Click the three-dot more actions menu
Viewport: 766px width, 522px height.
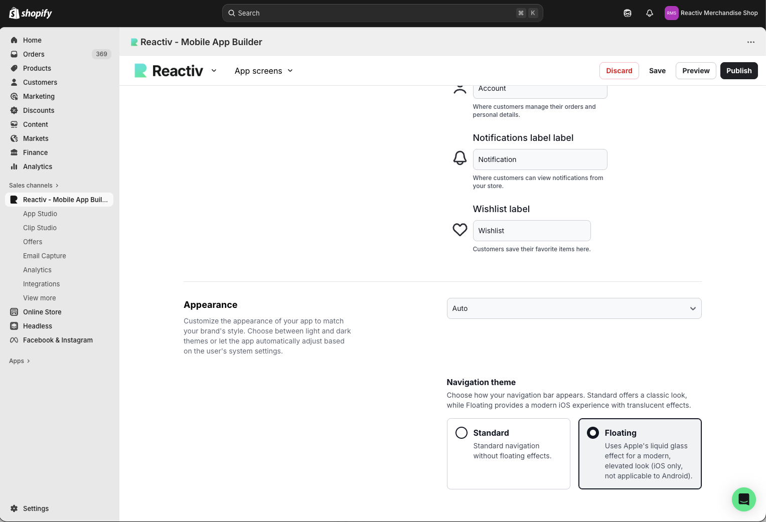click(750, 42)
